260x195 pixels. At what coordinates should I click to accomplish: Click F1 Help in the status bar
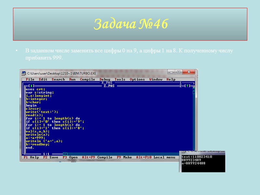pos(31,157)
